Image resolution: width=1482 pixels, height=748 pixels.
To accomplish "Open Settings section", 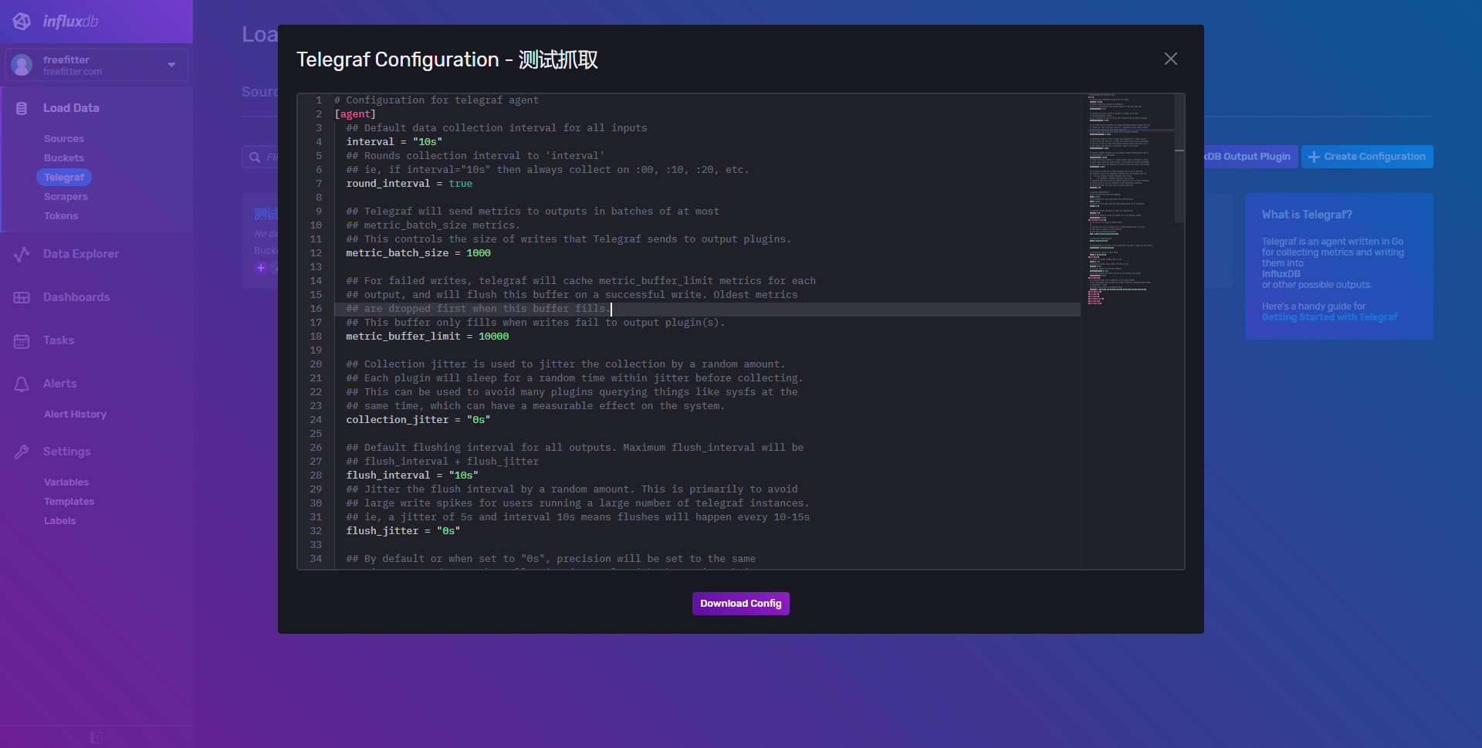I will click(x=67, y=452).
